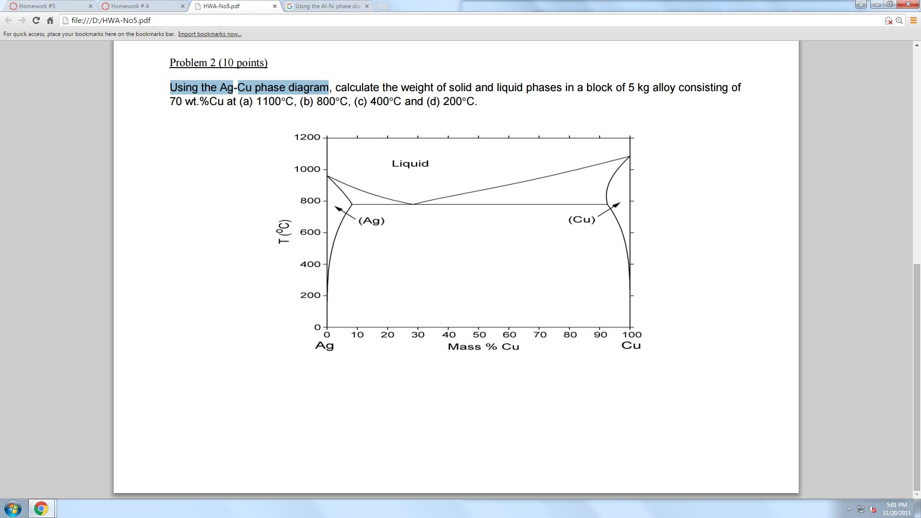Click the reload page icon
Viewport: 921px width, 518px height.
[x=35, y=21]
